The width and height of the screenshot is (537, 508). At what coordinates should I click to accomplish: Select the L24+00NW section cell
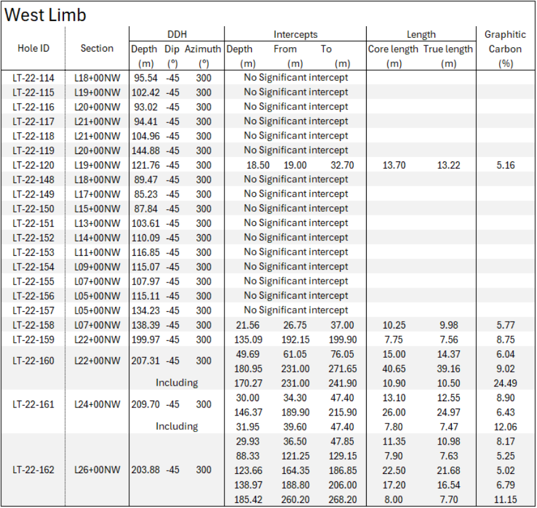[x=97, y=404]
